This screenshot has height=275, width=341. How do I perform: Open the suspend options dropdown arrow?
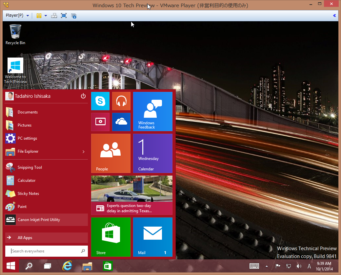46,15
